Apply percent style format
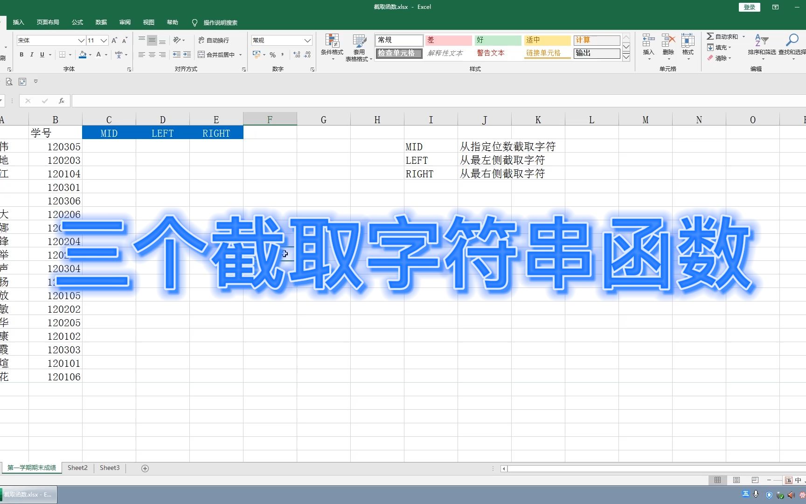The width and height of the screenshot is (806, 504). point(273,55)
